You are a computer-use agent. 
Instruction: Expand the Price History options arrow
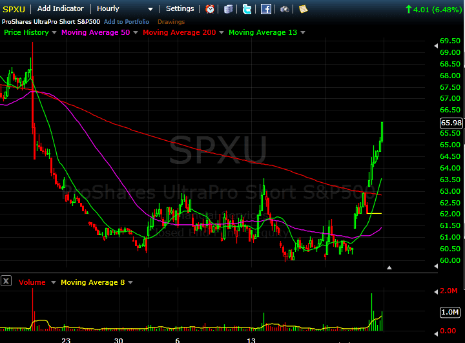(x=54, y=32)
